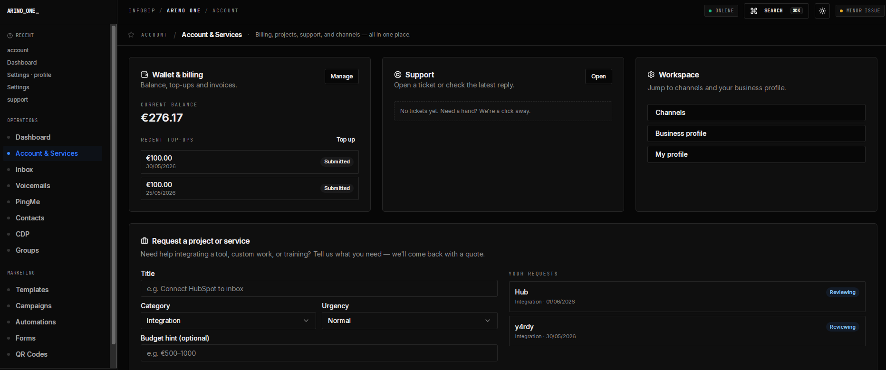Focus the Budget hint input field
This screenshot has height=370, width=886.
[319, 353]
